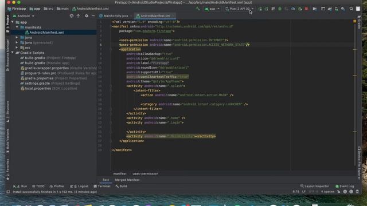Click the LF line separator in status bar
The image size is (367, 206).
click(304, 192)
